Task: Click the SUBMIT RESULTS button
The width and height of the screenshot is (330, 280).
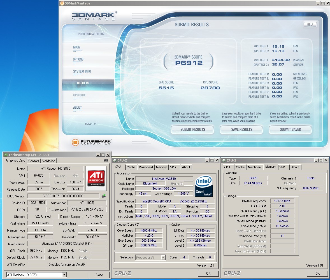Action: [192, 130]
